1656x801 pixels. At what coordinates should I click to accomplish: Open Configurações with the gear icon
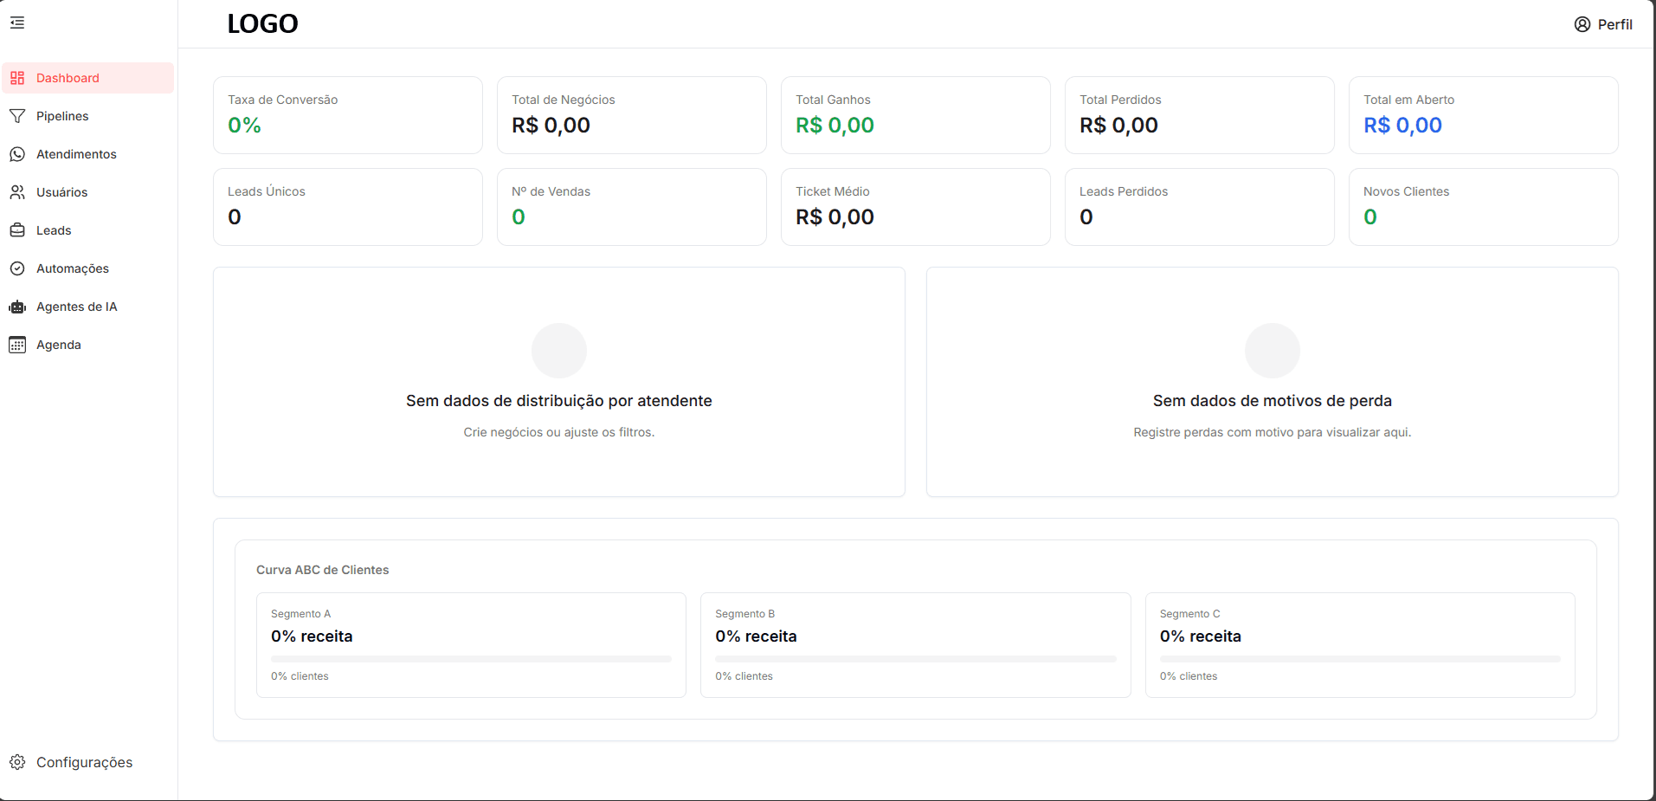tap(17, 762)
